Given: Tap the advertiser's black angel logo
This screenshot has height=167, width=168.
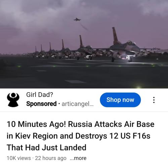Looking at the screenshot, I should tap(13, 100).
